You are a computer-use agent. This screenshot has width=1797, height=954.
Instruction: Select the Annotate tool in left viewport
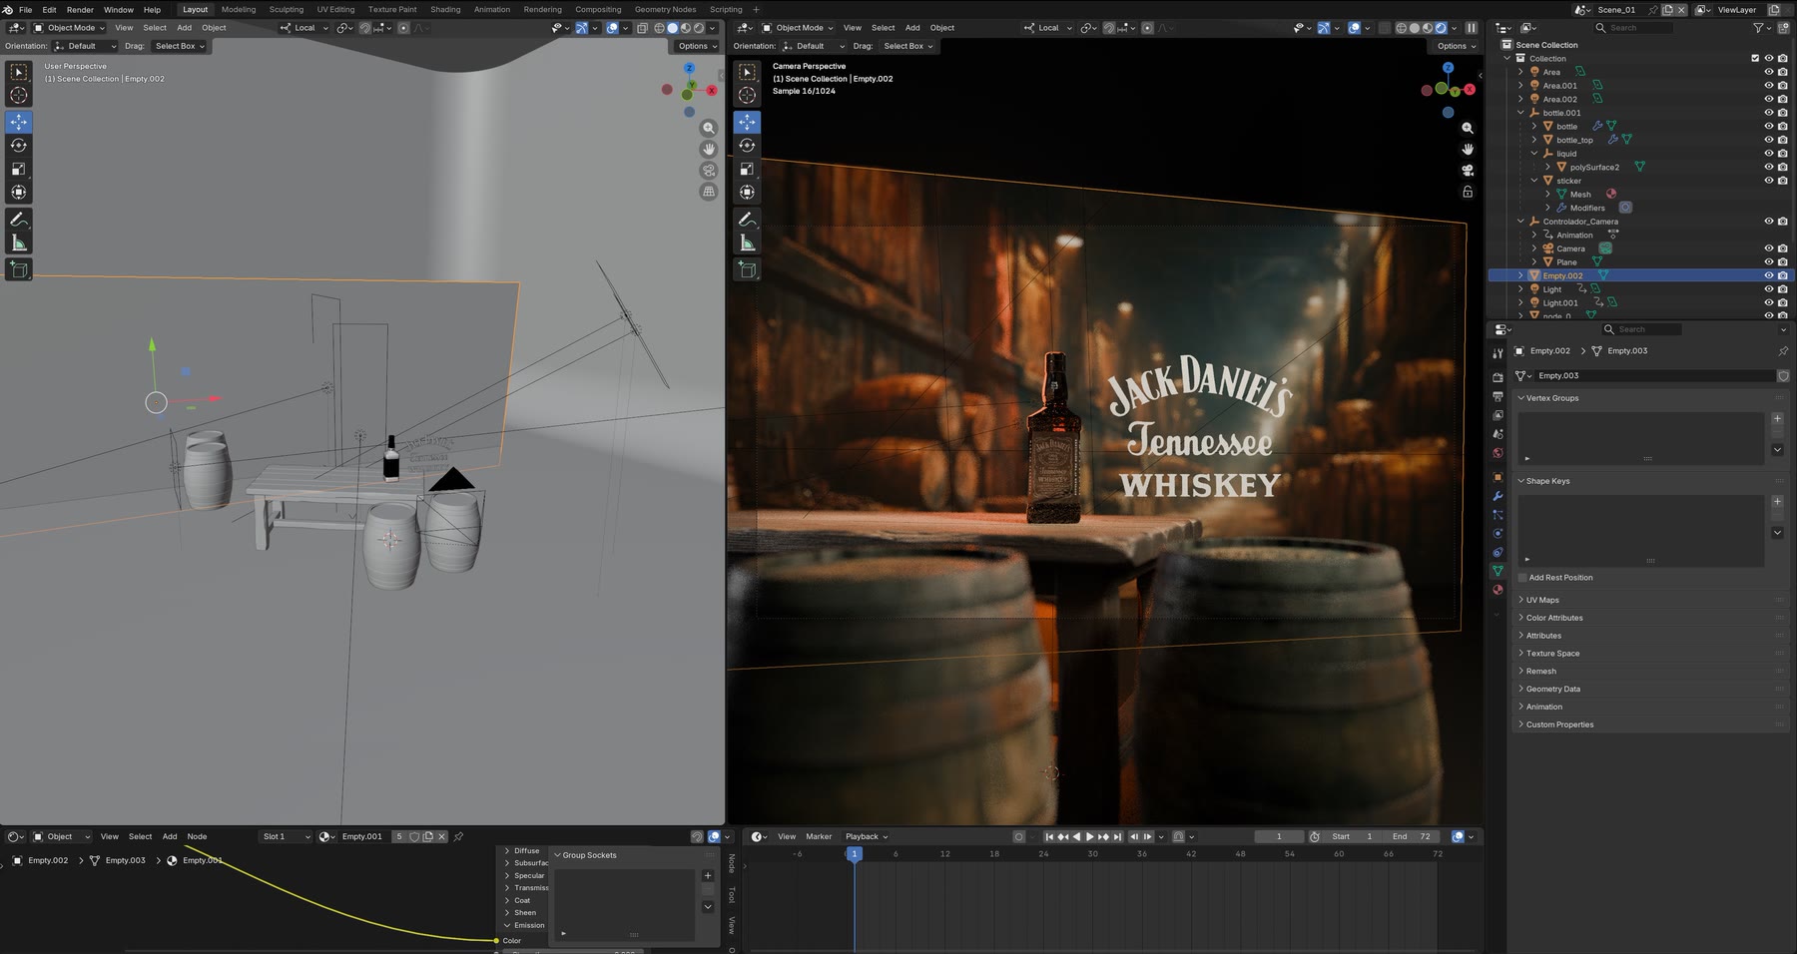tap(19, 220)
